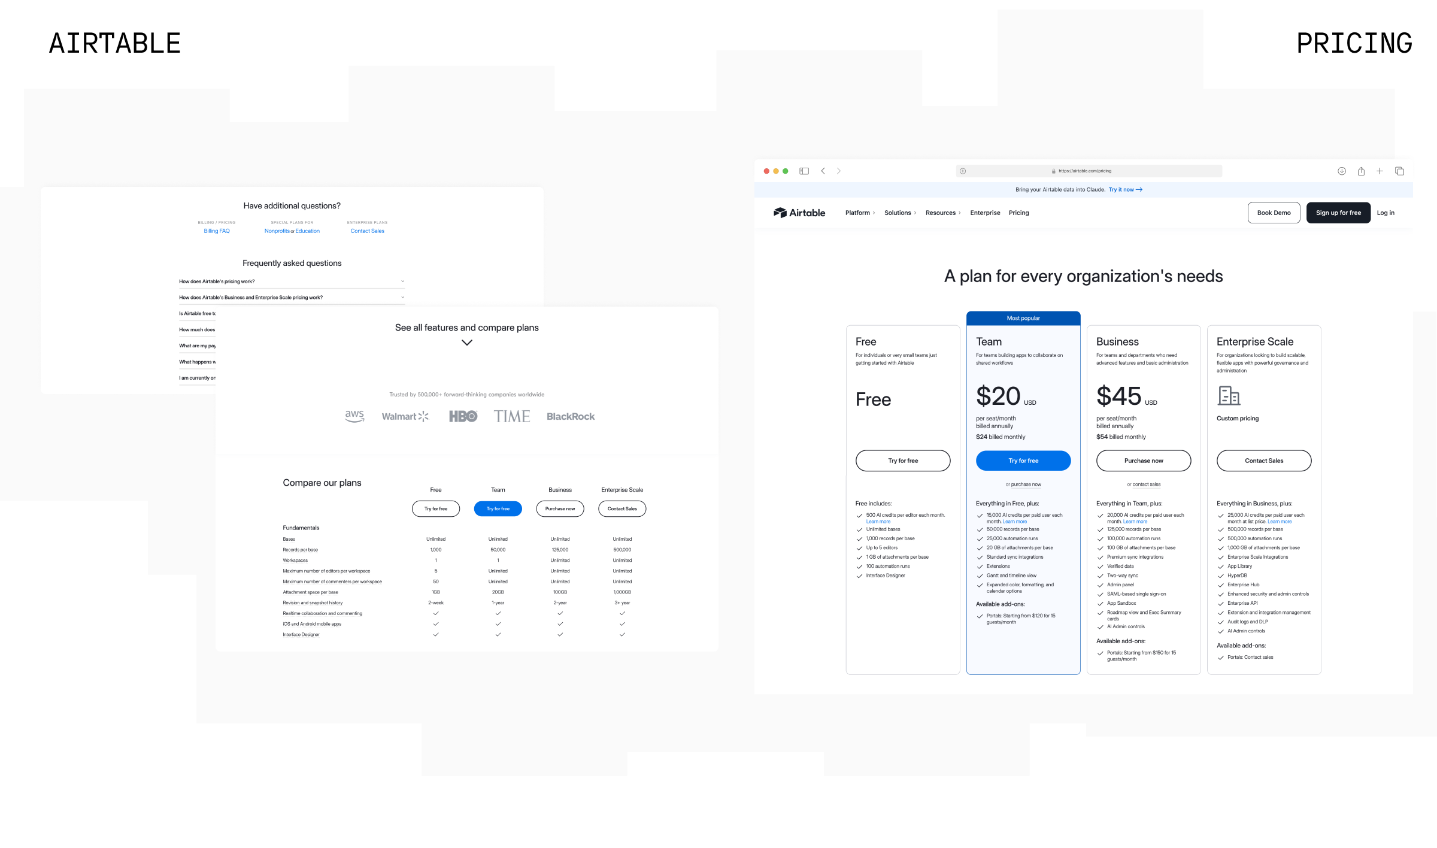Screen dimensions: 1437x848
Task: Click the blue Try for free button on the Team card
Action: tap(1023, 461)
